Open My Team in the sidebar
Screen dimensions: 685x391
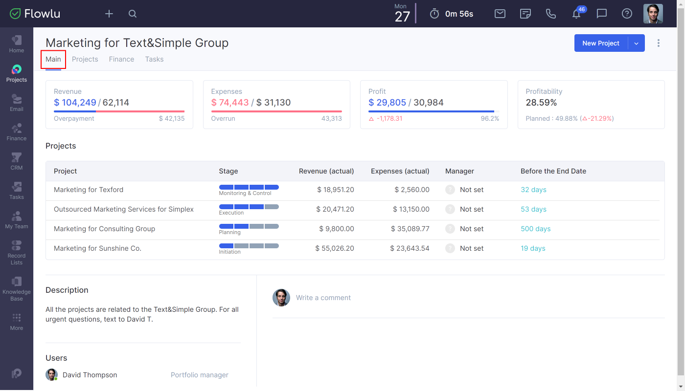point(17,220)
